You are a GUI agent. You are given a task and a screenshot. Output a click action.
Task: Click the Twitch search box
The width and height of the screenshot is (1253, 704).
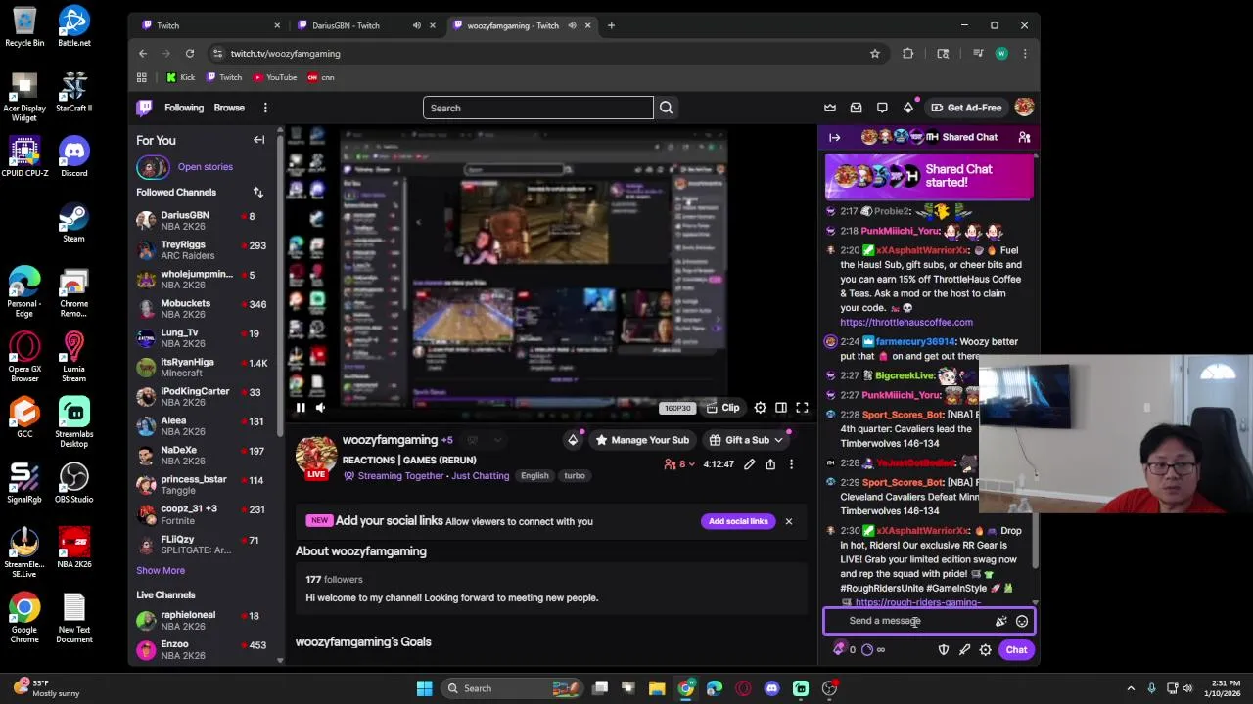[538, 108]
